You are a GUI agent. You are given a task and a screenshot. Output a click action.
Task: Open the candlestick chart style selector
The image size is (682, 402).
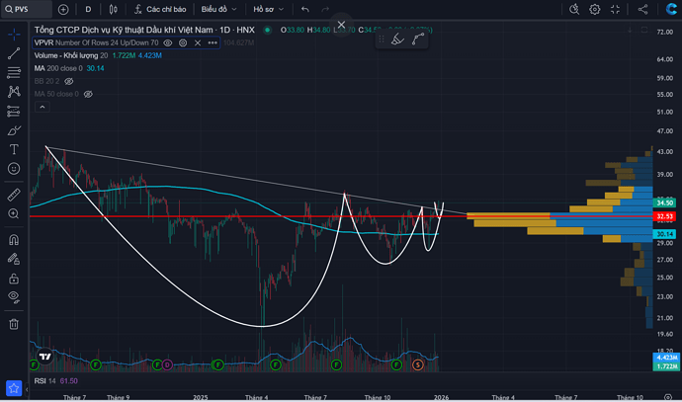tap(114, 9)
